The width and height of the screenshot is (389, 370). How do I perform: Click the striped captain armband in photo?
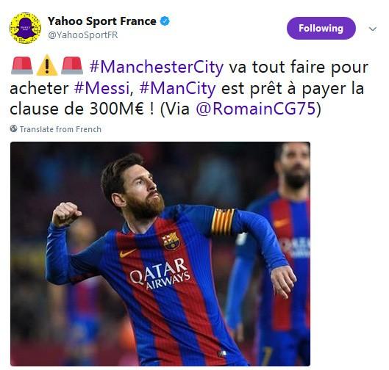pos(223,222)
